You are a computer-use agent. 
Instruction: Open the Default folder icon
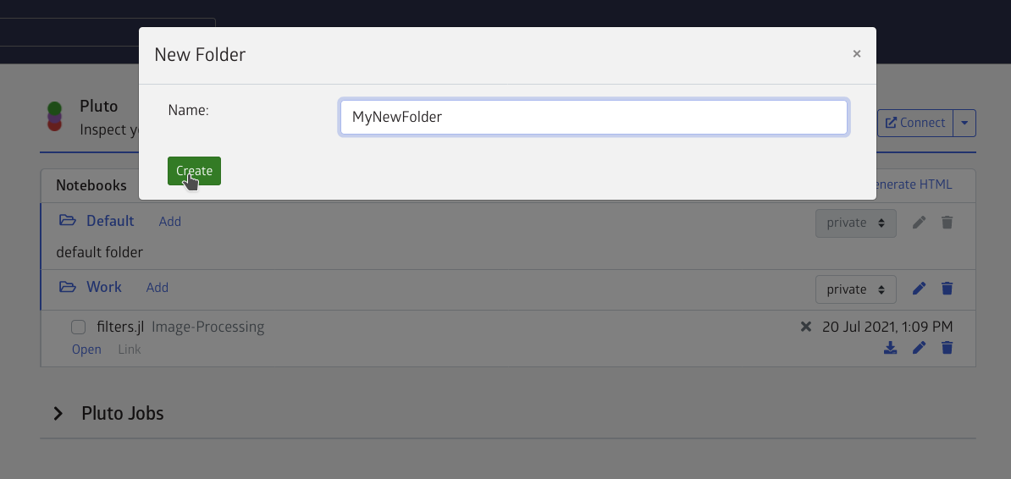(x=67, y=221)
